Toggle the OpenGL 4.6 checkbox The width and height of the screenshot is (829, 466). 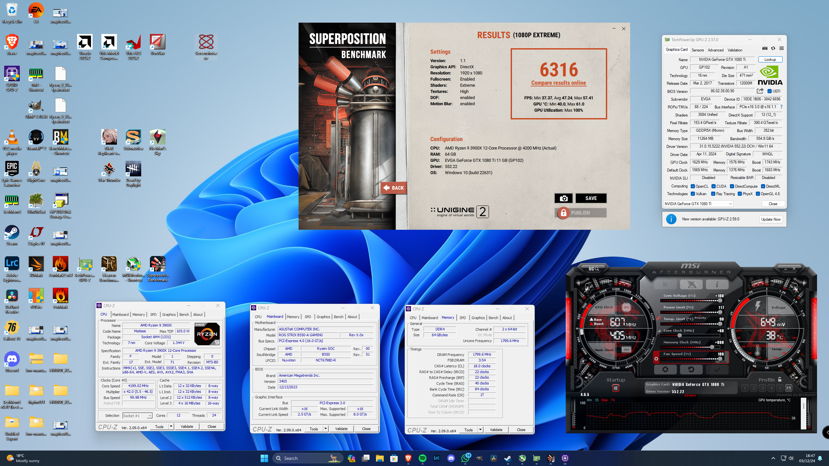(x=758, y=194)
